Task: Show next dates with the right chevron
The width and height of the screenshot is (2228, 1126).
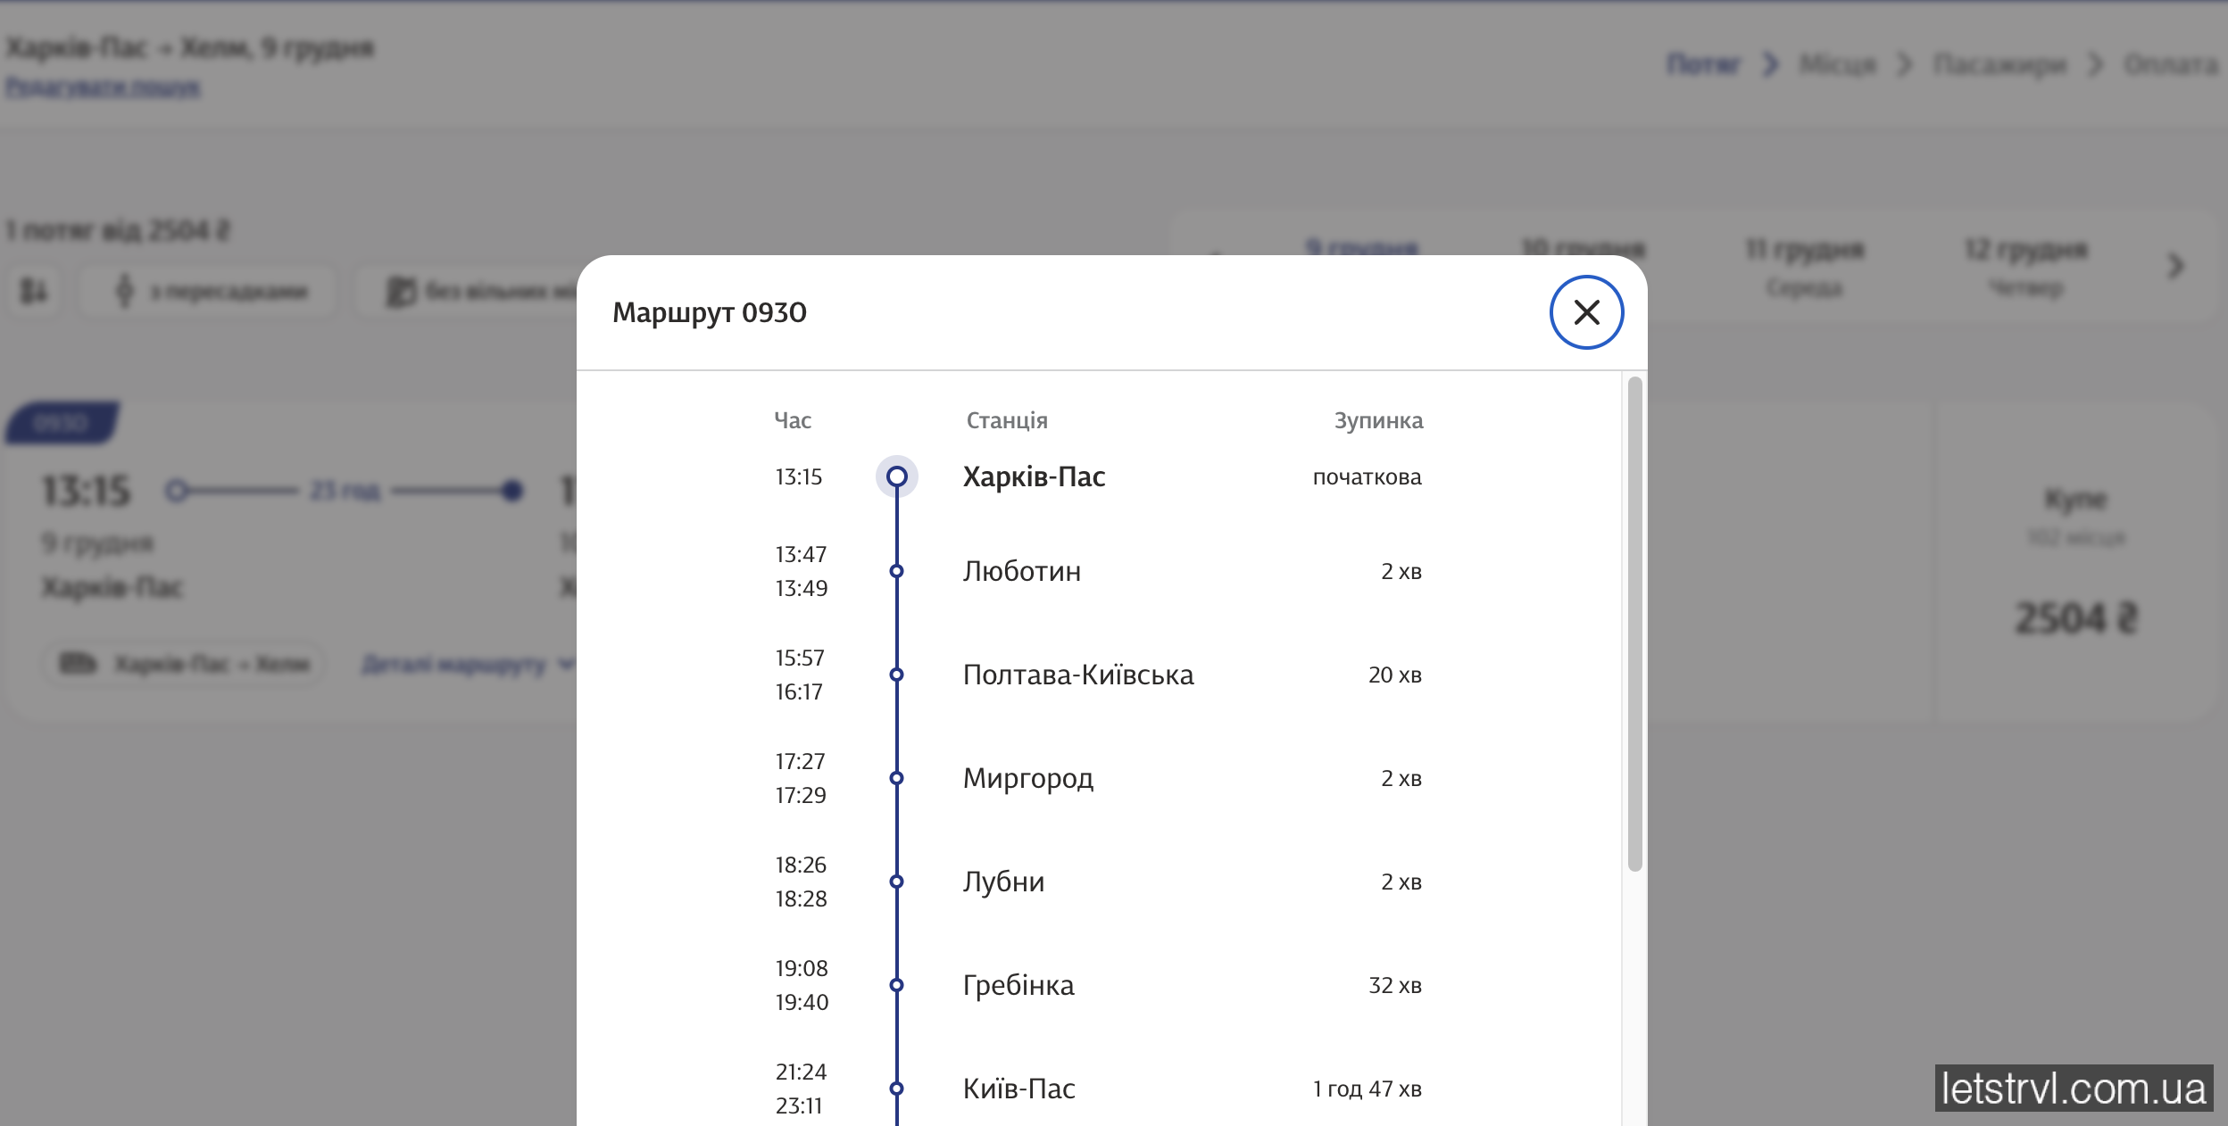Action: [x=2176, y=266]
